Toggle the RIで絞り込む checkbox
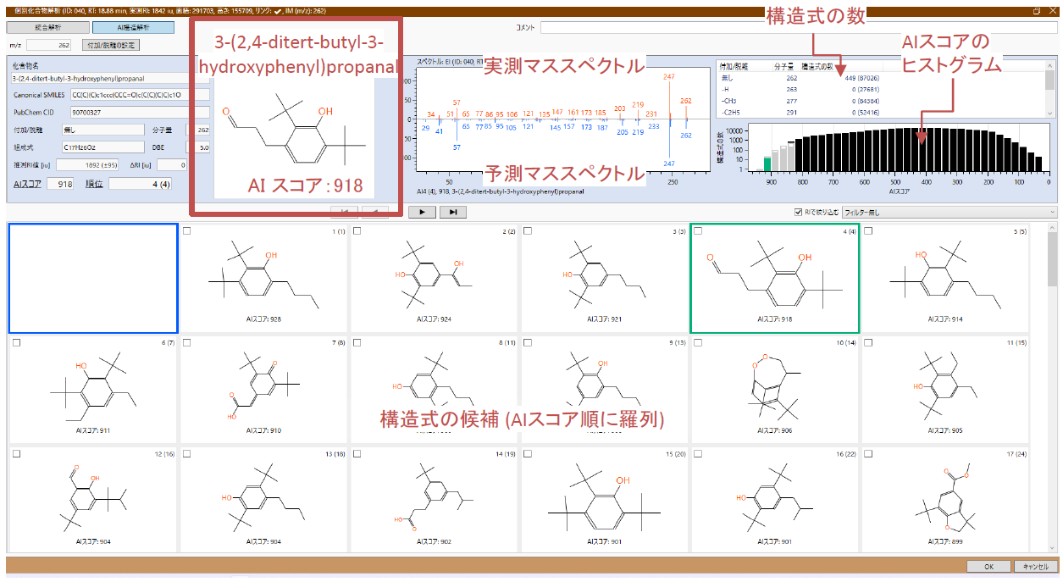 click(797, 212)
